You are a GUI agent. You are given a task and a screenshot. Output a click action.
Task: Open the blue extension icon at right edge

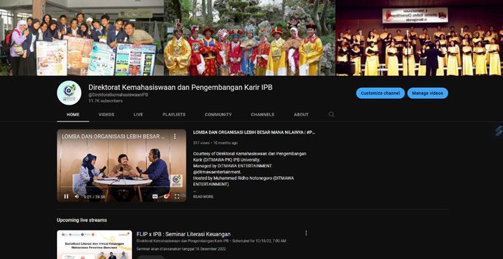point(499,131)
